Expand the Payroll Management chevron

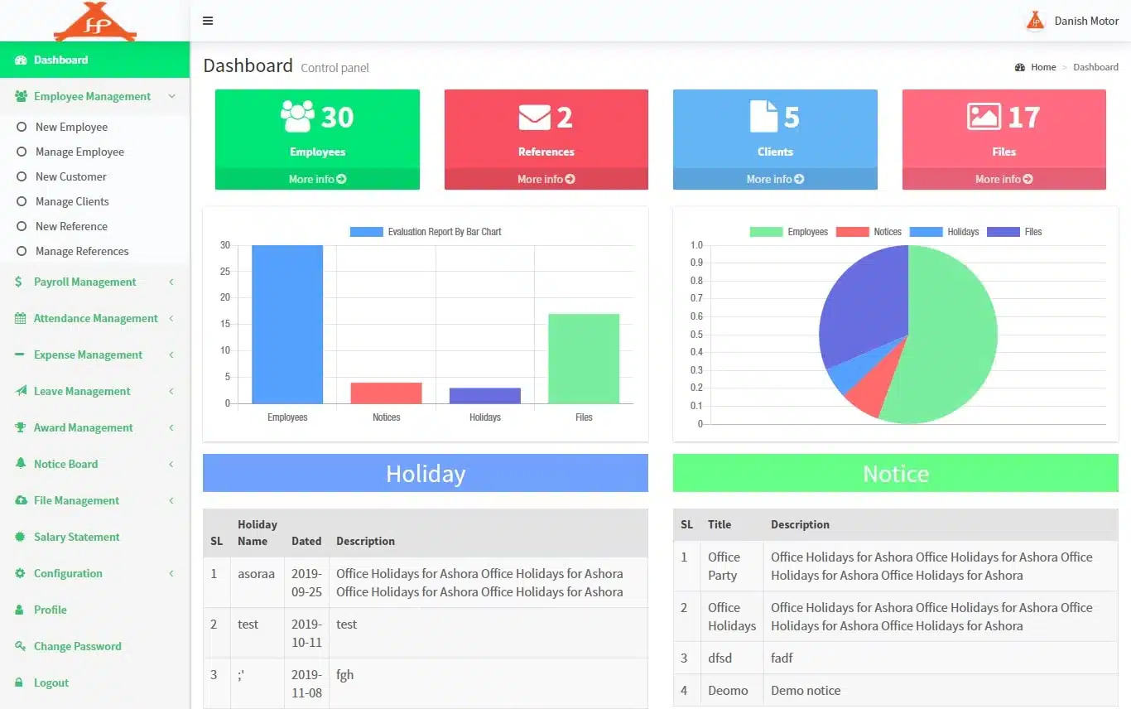[x=171, y=282]
